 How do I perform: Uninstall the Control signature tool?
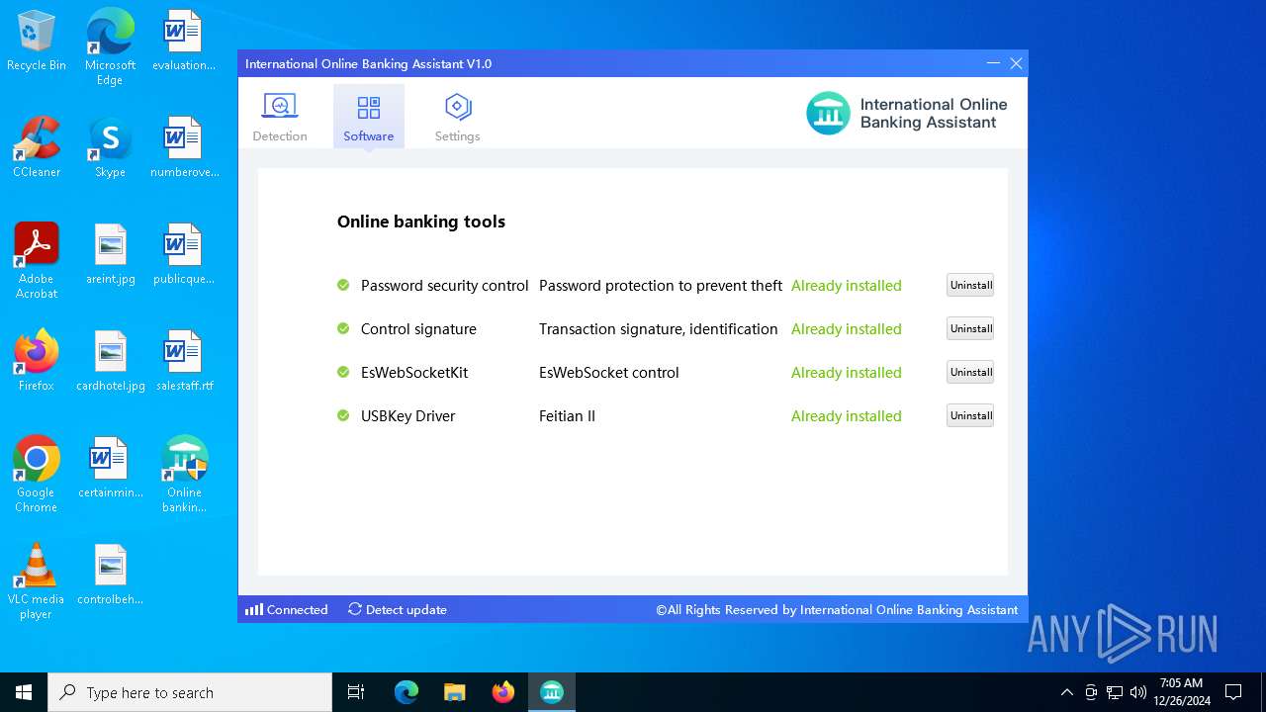tap(970, 328)
